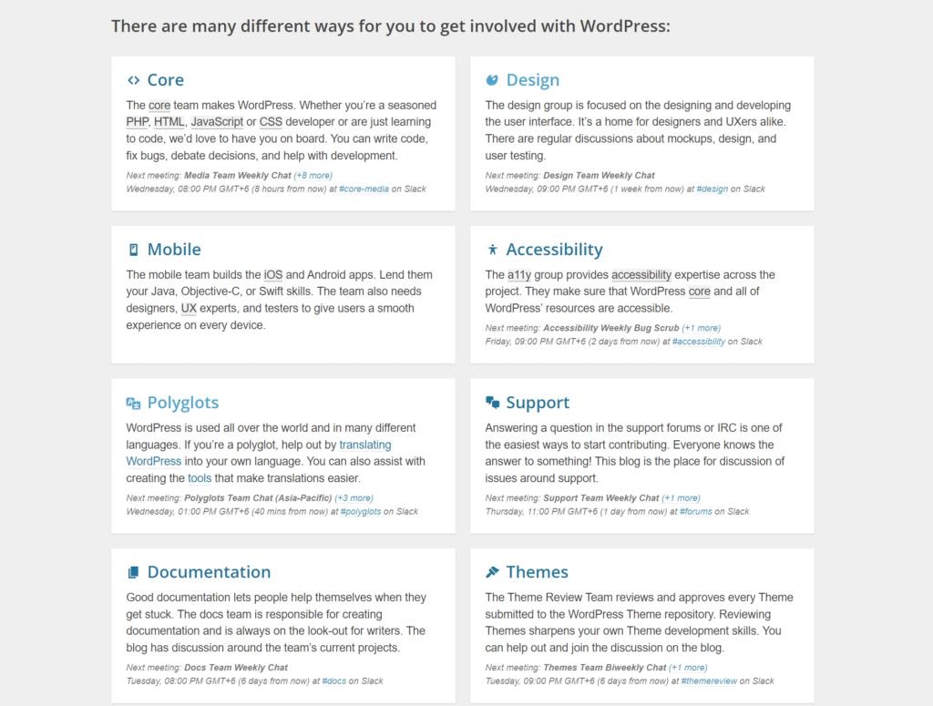Expand the (+8 more) Core meetings list
The height and width of the screenshot is (706, 933).
click(313, 175)
